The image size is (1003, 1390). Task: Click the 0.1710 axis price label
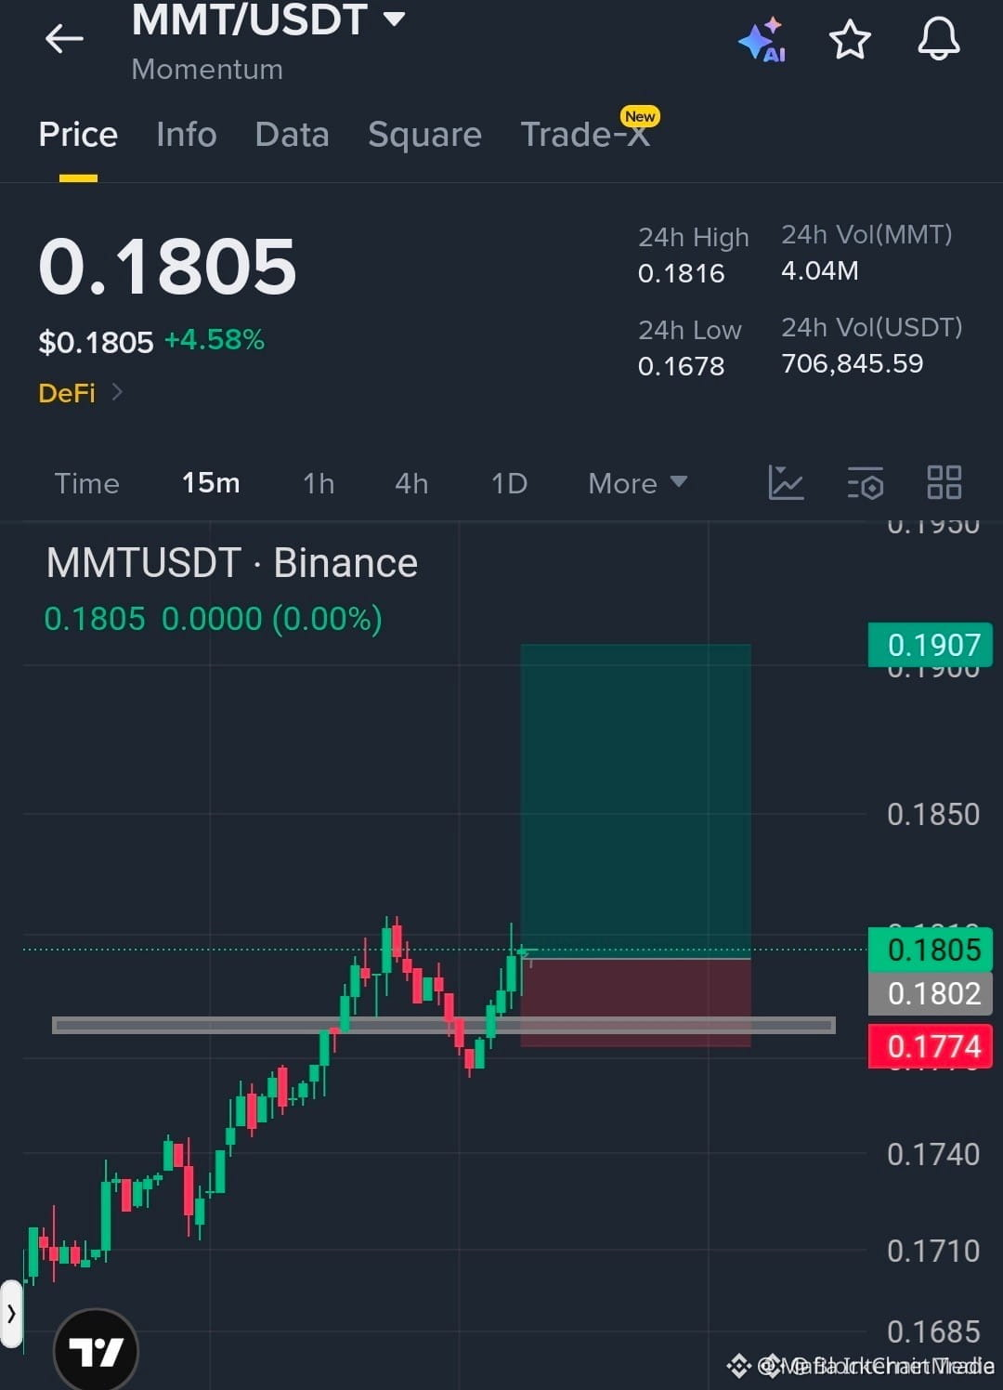point(933,1252)
